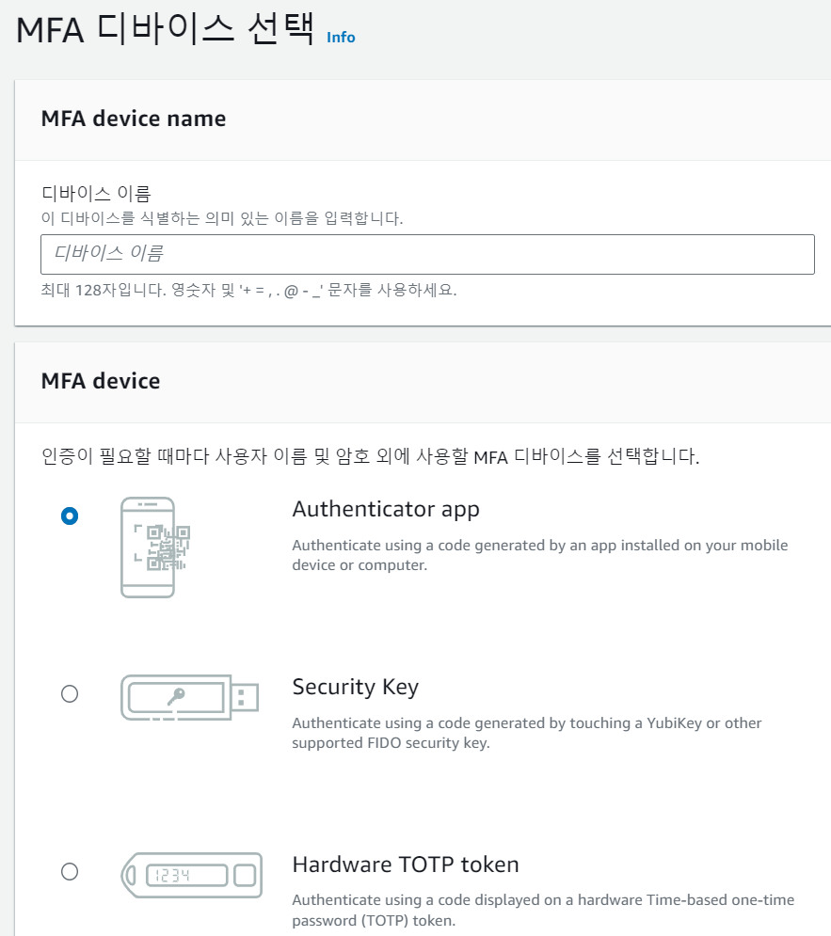Focus the 디바이스 이름 input field
The width and height of the screenshot is (831, 936).
(427, 254)
